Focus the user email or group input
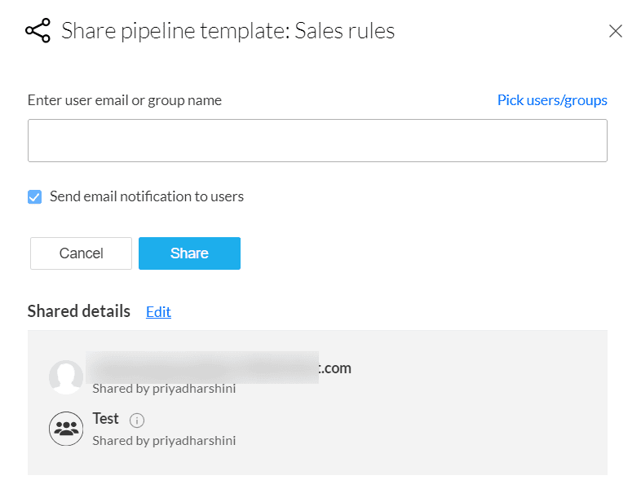Screen dimensions: 641x502 coord(317,141)
